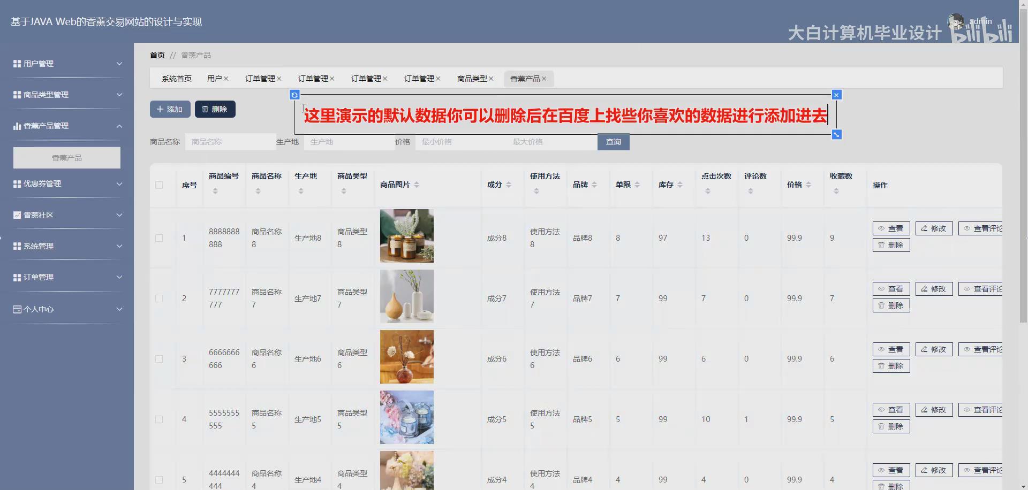Click inside the 商品名称 input field
Image resolution: width=1028 pixels, height=490 pixels.
tap(230, 142)
